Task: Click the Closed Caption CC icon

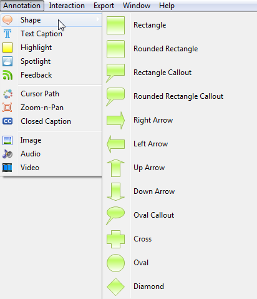Action: tap(7, 121)
